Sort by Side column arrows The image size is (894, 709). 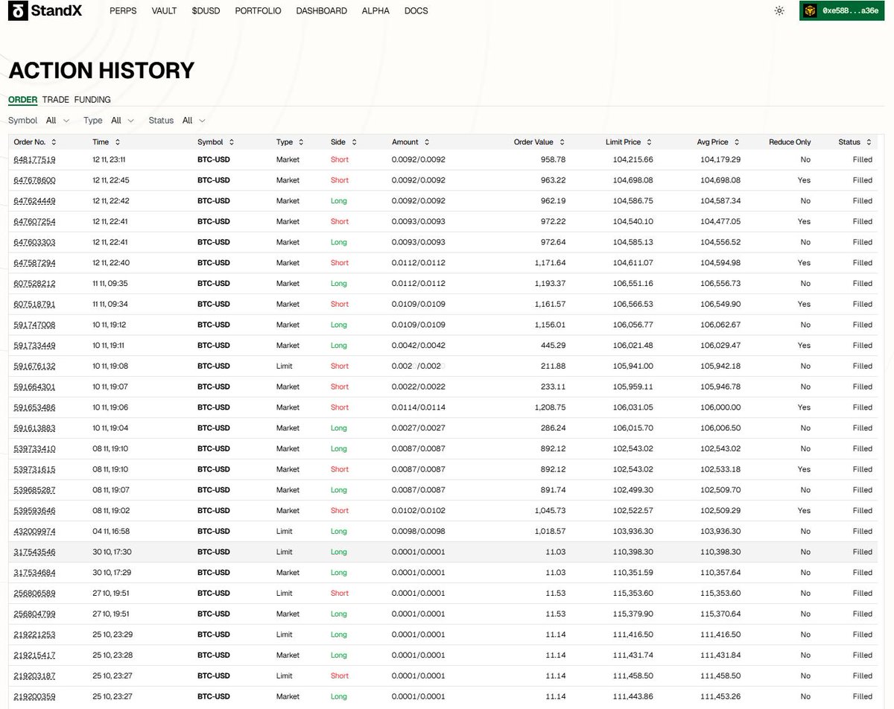click(x=355, y=142)
